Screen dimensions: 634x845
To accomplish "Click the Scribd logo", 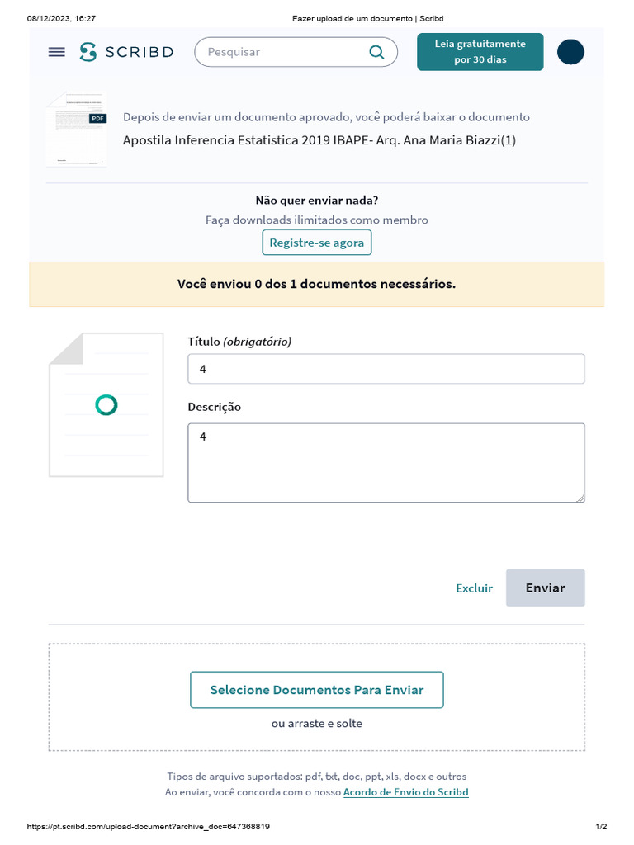I will click(x=88, y=52).
